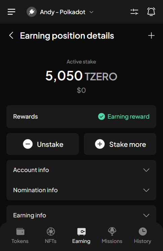The width and height of the screenshot is (163, 251).
Task: Expand the Nomination info section
Action: click(x=81, y=190)
